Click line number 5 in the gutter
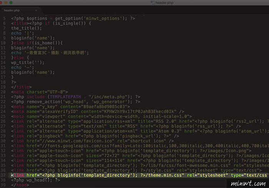This screenshot has width=269, height=188. pyautogui.click(x=4, y=18)
